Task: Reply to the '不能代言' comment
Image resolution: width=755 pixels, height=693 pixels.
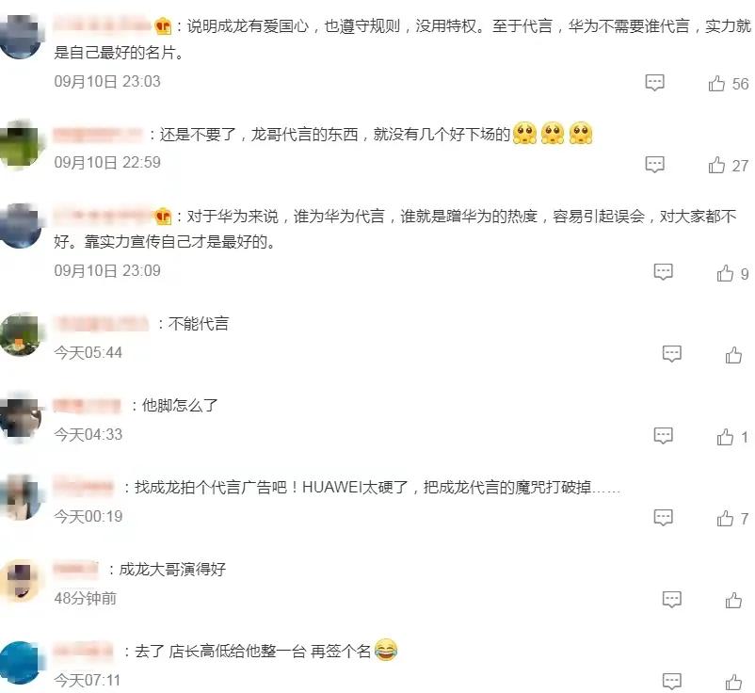Action: click(672, 354)
